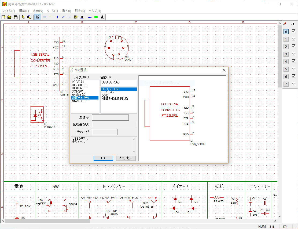Viewport: 298px width, 229px height.
Task: Click the part name field showing USB_SERIAL
Action: [x=119, y=83]
